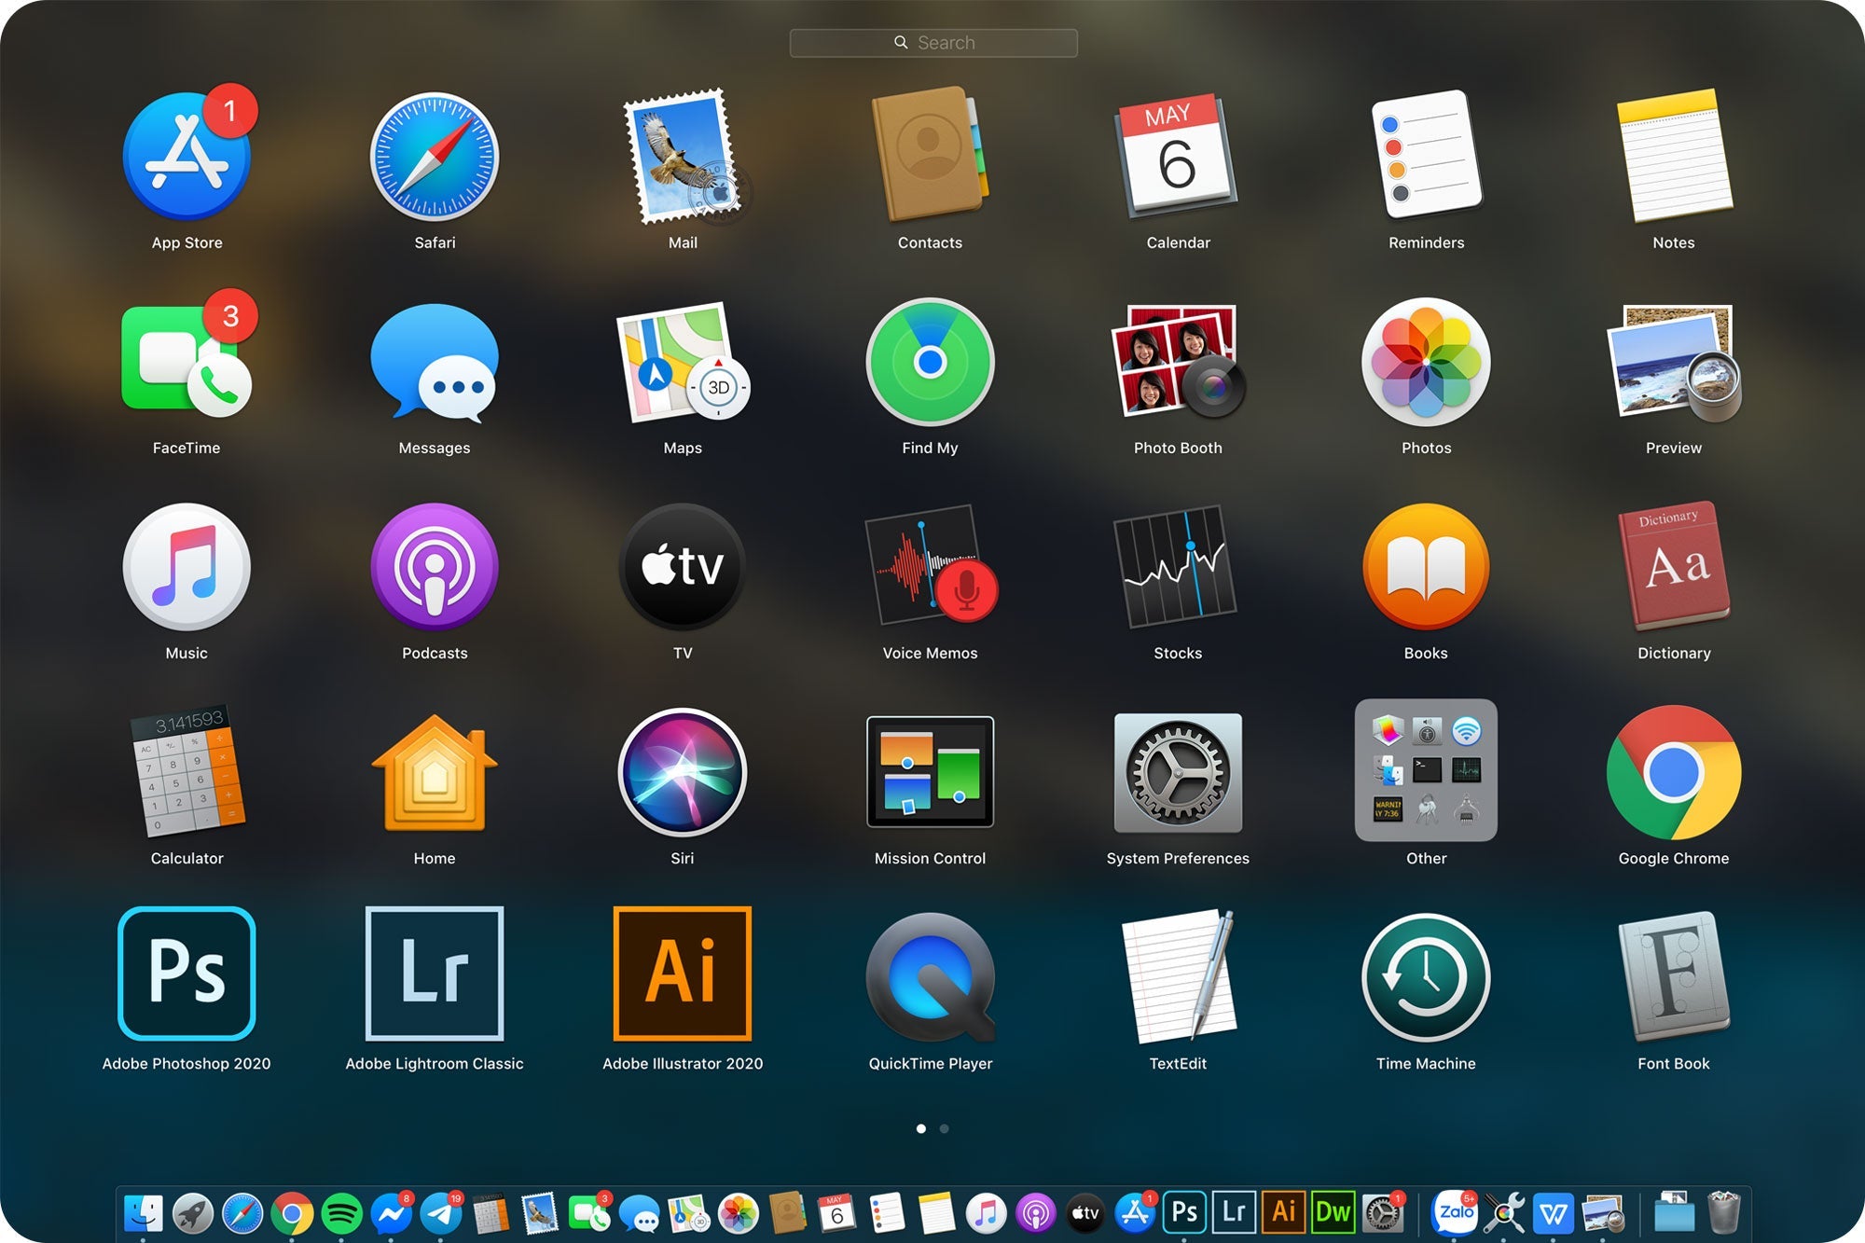Click Spotify icon in the Dock
Viewport: 1865px width, 1243px height.
pos(341,1213)
